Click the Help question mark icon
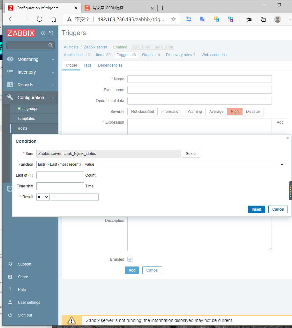The height and width of the screenshot is (328, 292). pos(10,289)
